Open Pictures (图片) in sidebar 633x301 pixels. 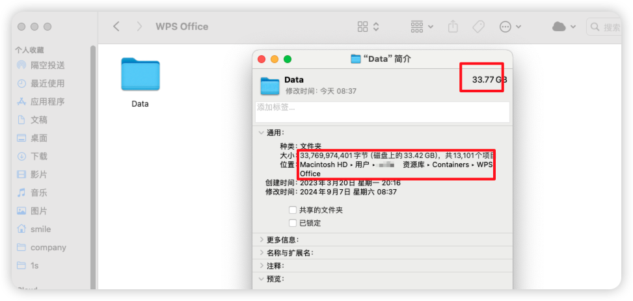[x=32, y=211]
